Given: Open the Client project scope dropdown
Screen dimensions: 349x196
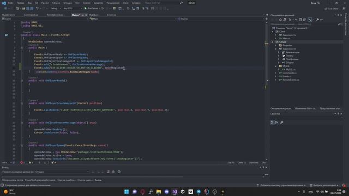Looking at the screenshot, I should tap(45, 19).
